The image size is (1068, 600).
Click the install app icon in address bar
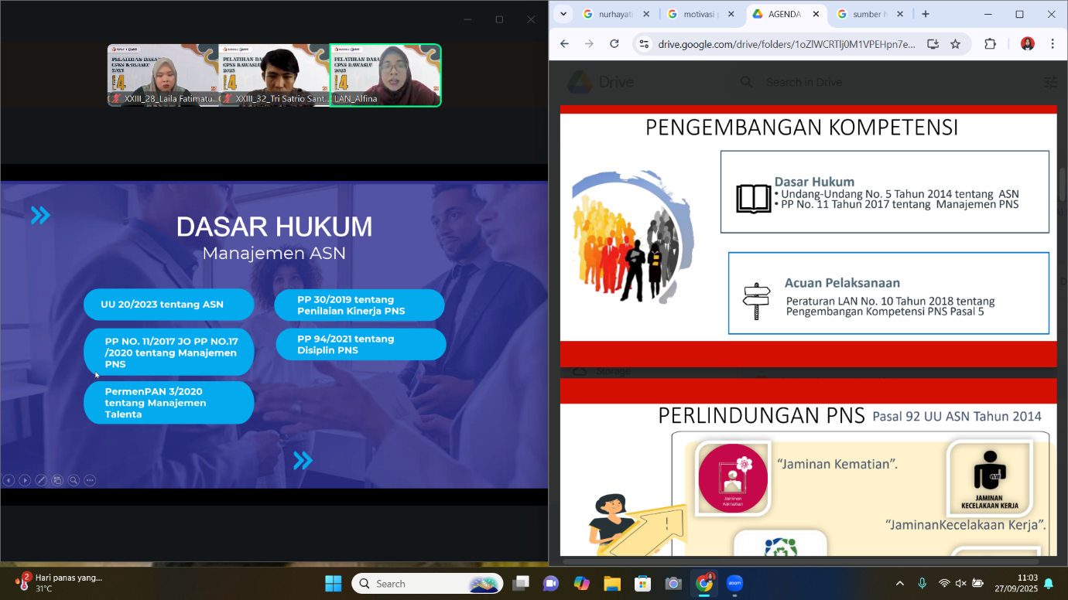[933, 44]
